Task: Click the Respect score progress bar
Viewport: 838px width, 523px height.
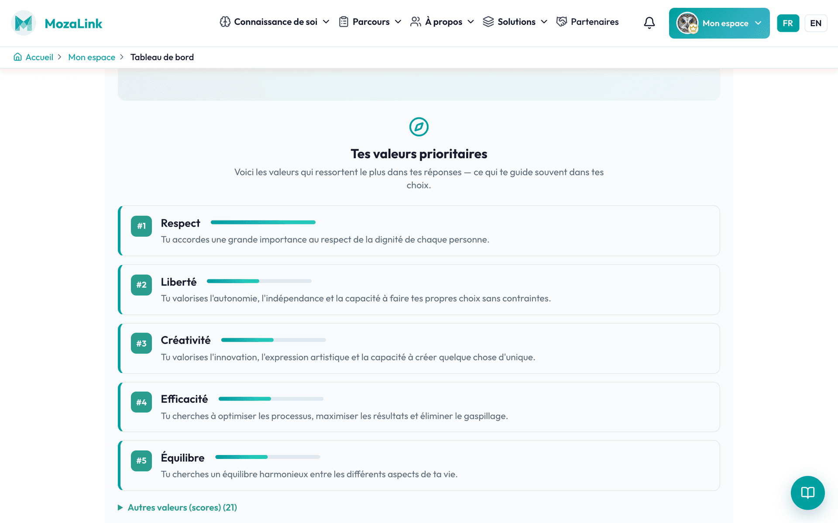Action: pos(263,222)
